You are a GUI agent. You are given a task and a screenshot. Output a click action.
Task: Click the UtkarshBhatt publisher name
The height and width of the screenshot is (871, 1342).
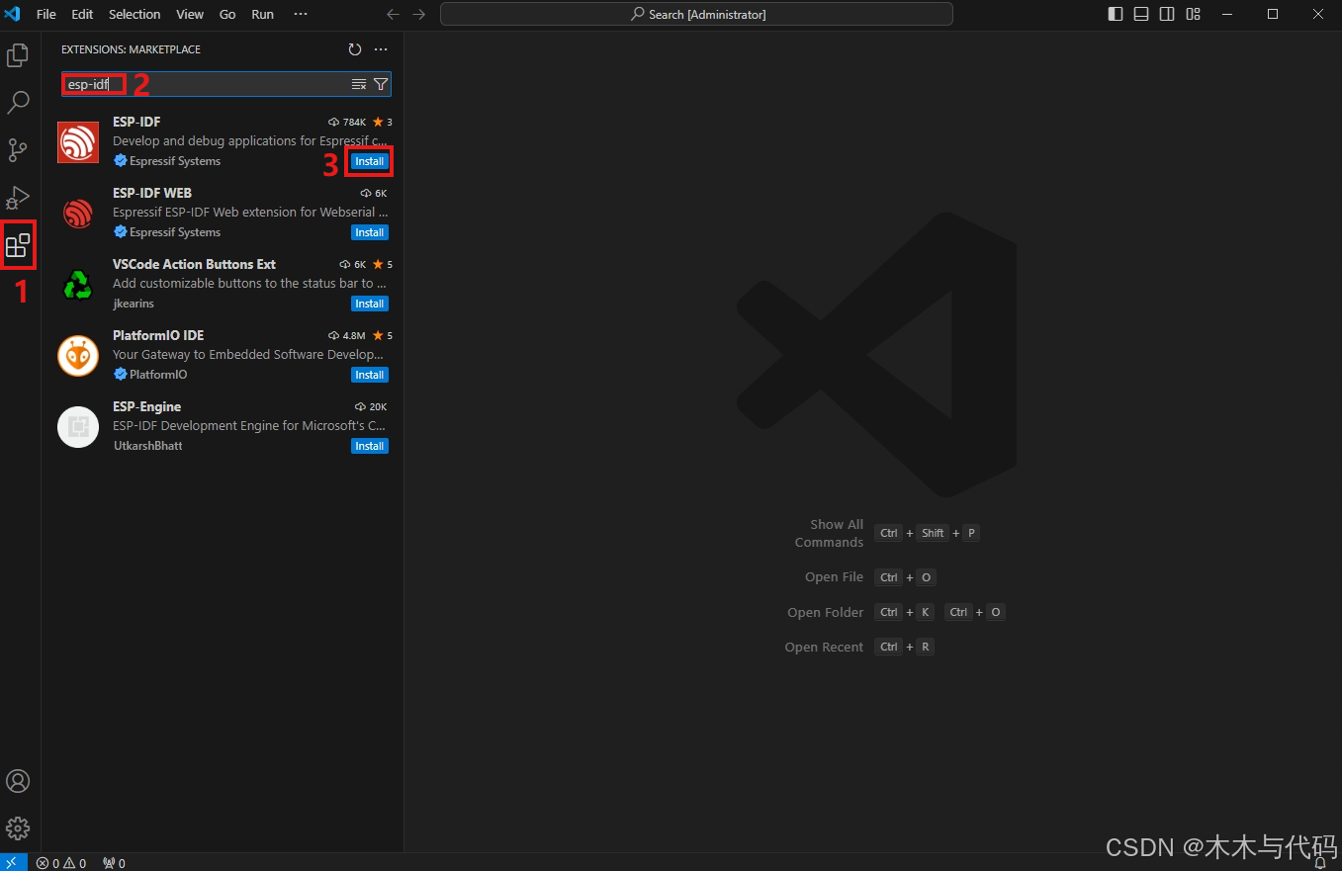pos(147,446)
